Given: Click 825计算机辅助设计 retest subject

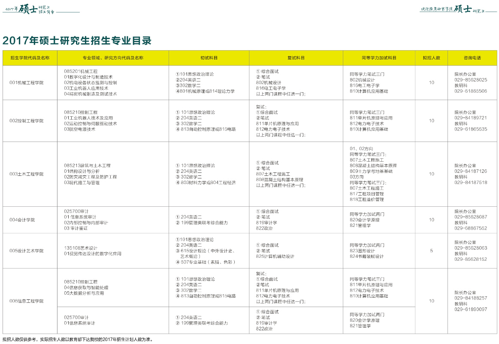Looking at the screenshot, I should point(275,256).
